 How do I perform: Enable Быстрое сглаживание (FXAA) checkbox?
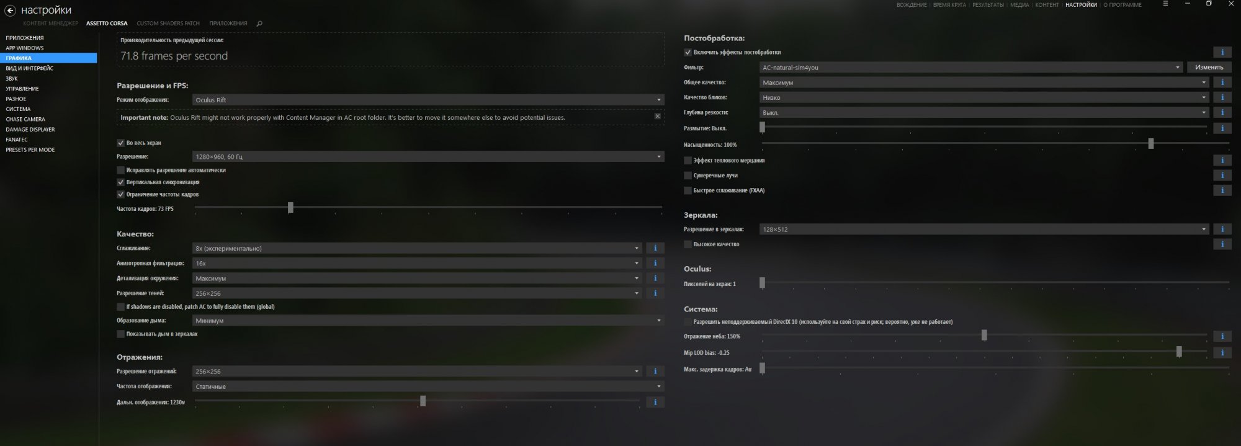pyautogui.click(x=688, y=190)
